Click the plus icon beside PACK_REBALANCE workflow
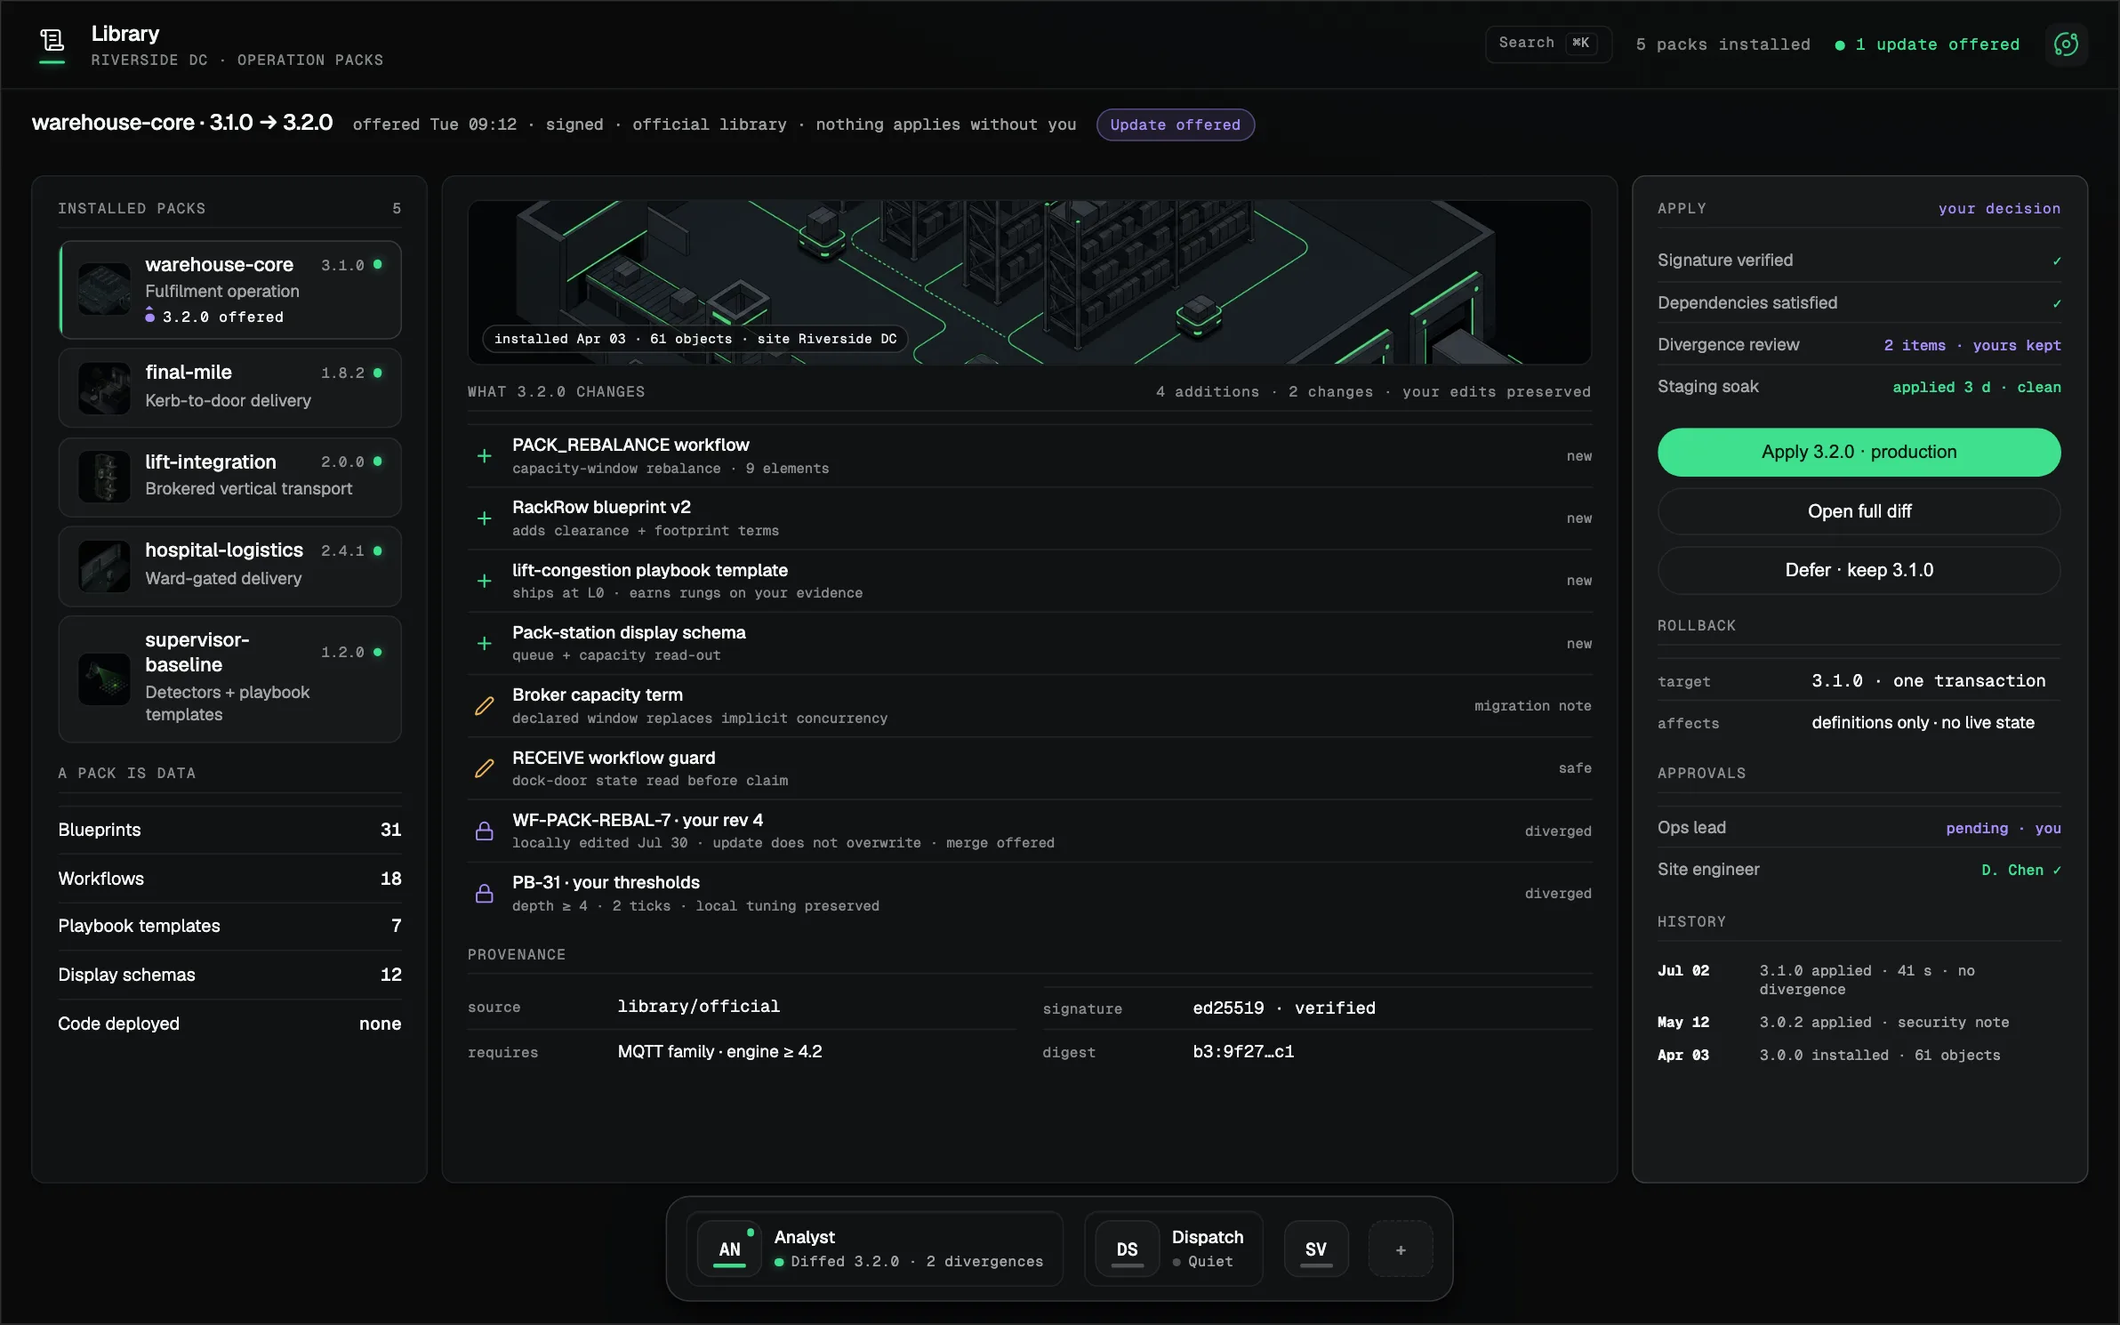Screen dimensions: 2120x1325 click(x=485, y=456)
